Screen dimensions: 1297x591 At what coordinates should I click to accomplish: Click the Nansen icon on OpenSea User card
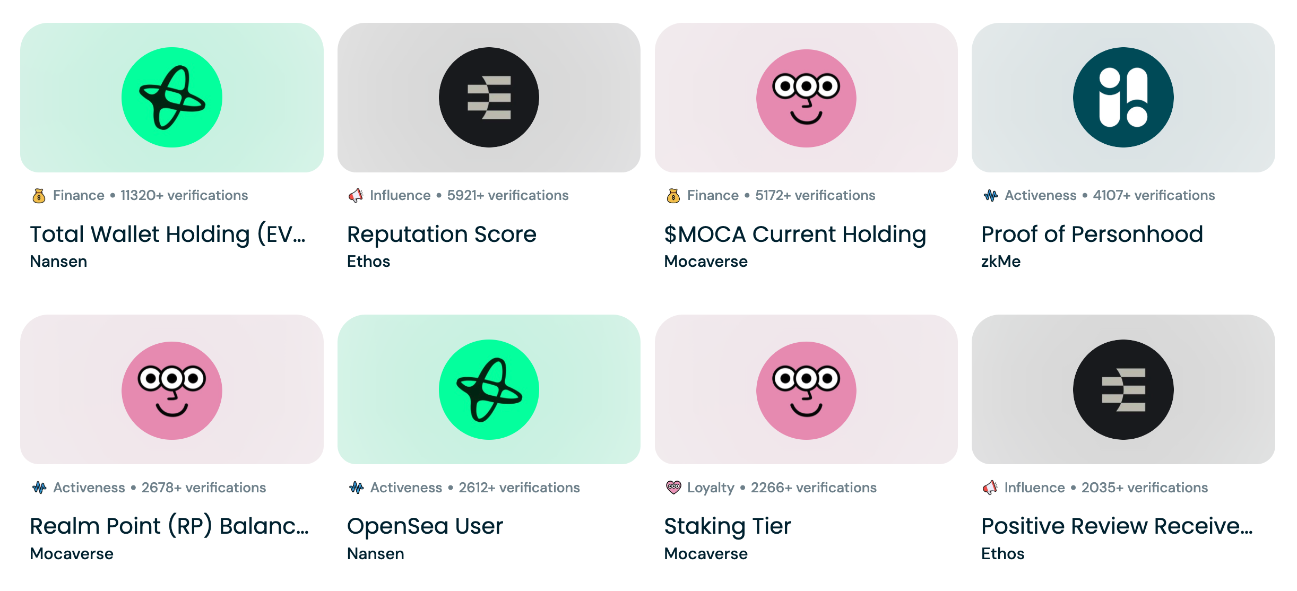click(x=489, y=390)
